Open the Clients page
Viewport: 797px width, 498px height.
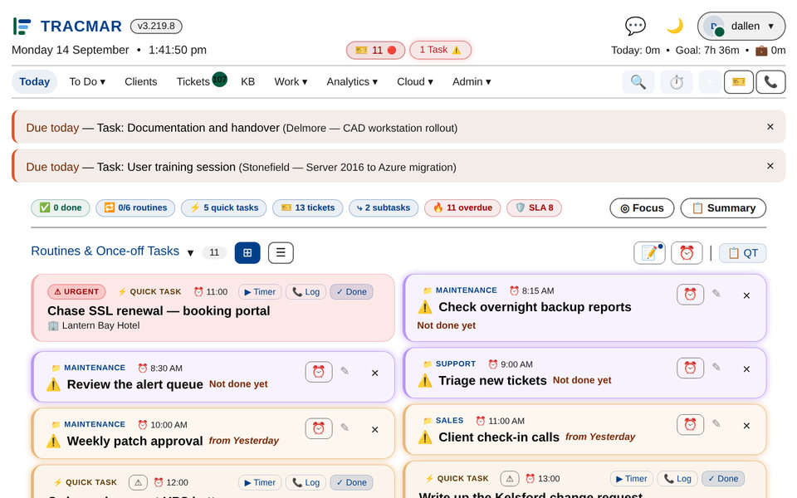click(141, 82)
